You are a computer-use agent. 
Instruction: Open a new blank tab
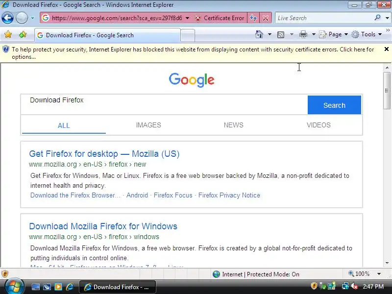pyautogui.click(x=188, y=35)
